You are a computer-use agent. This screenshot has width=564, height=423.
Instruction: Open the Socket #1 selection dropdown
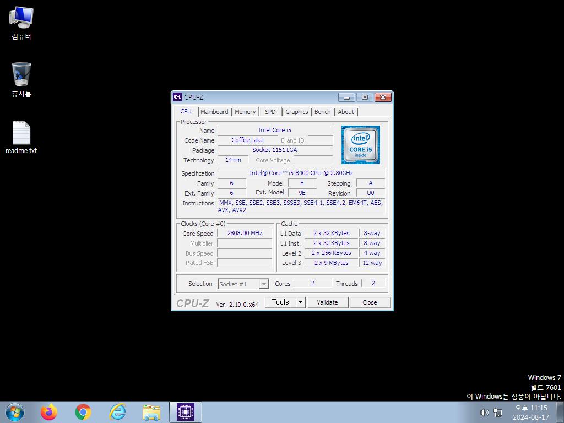[x=243, y=284]
